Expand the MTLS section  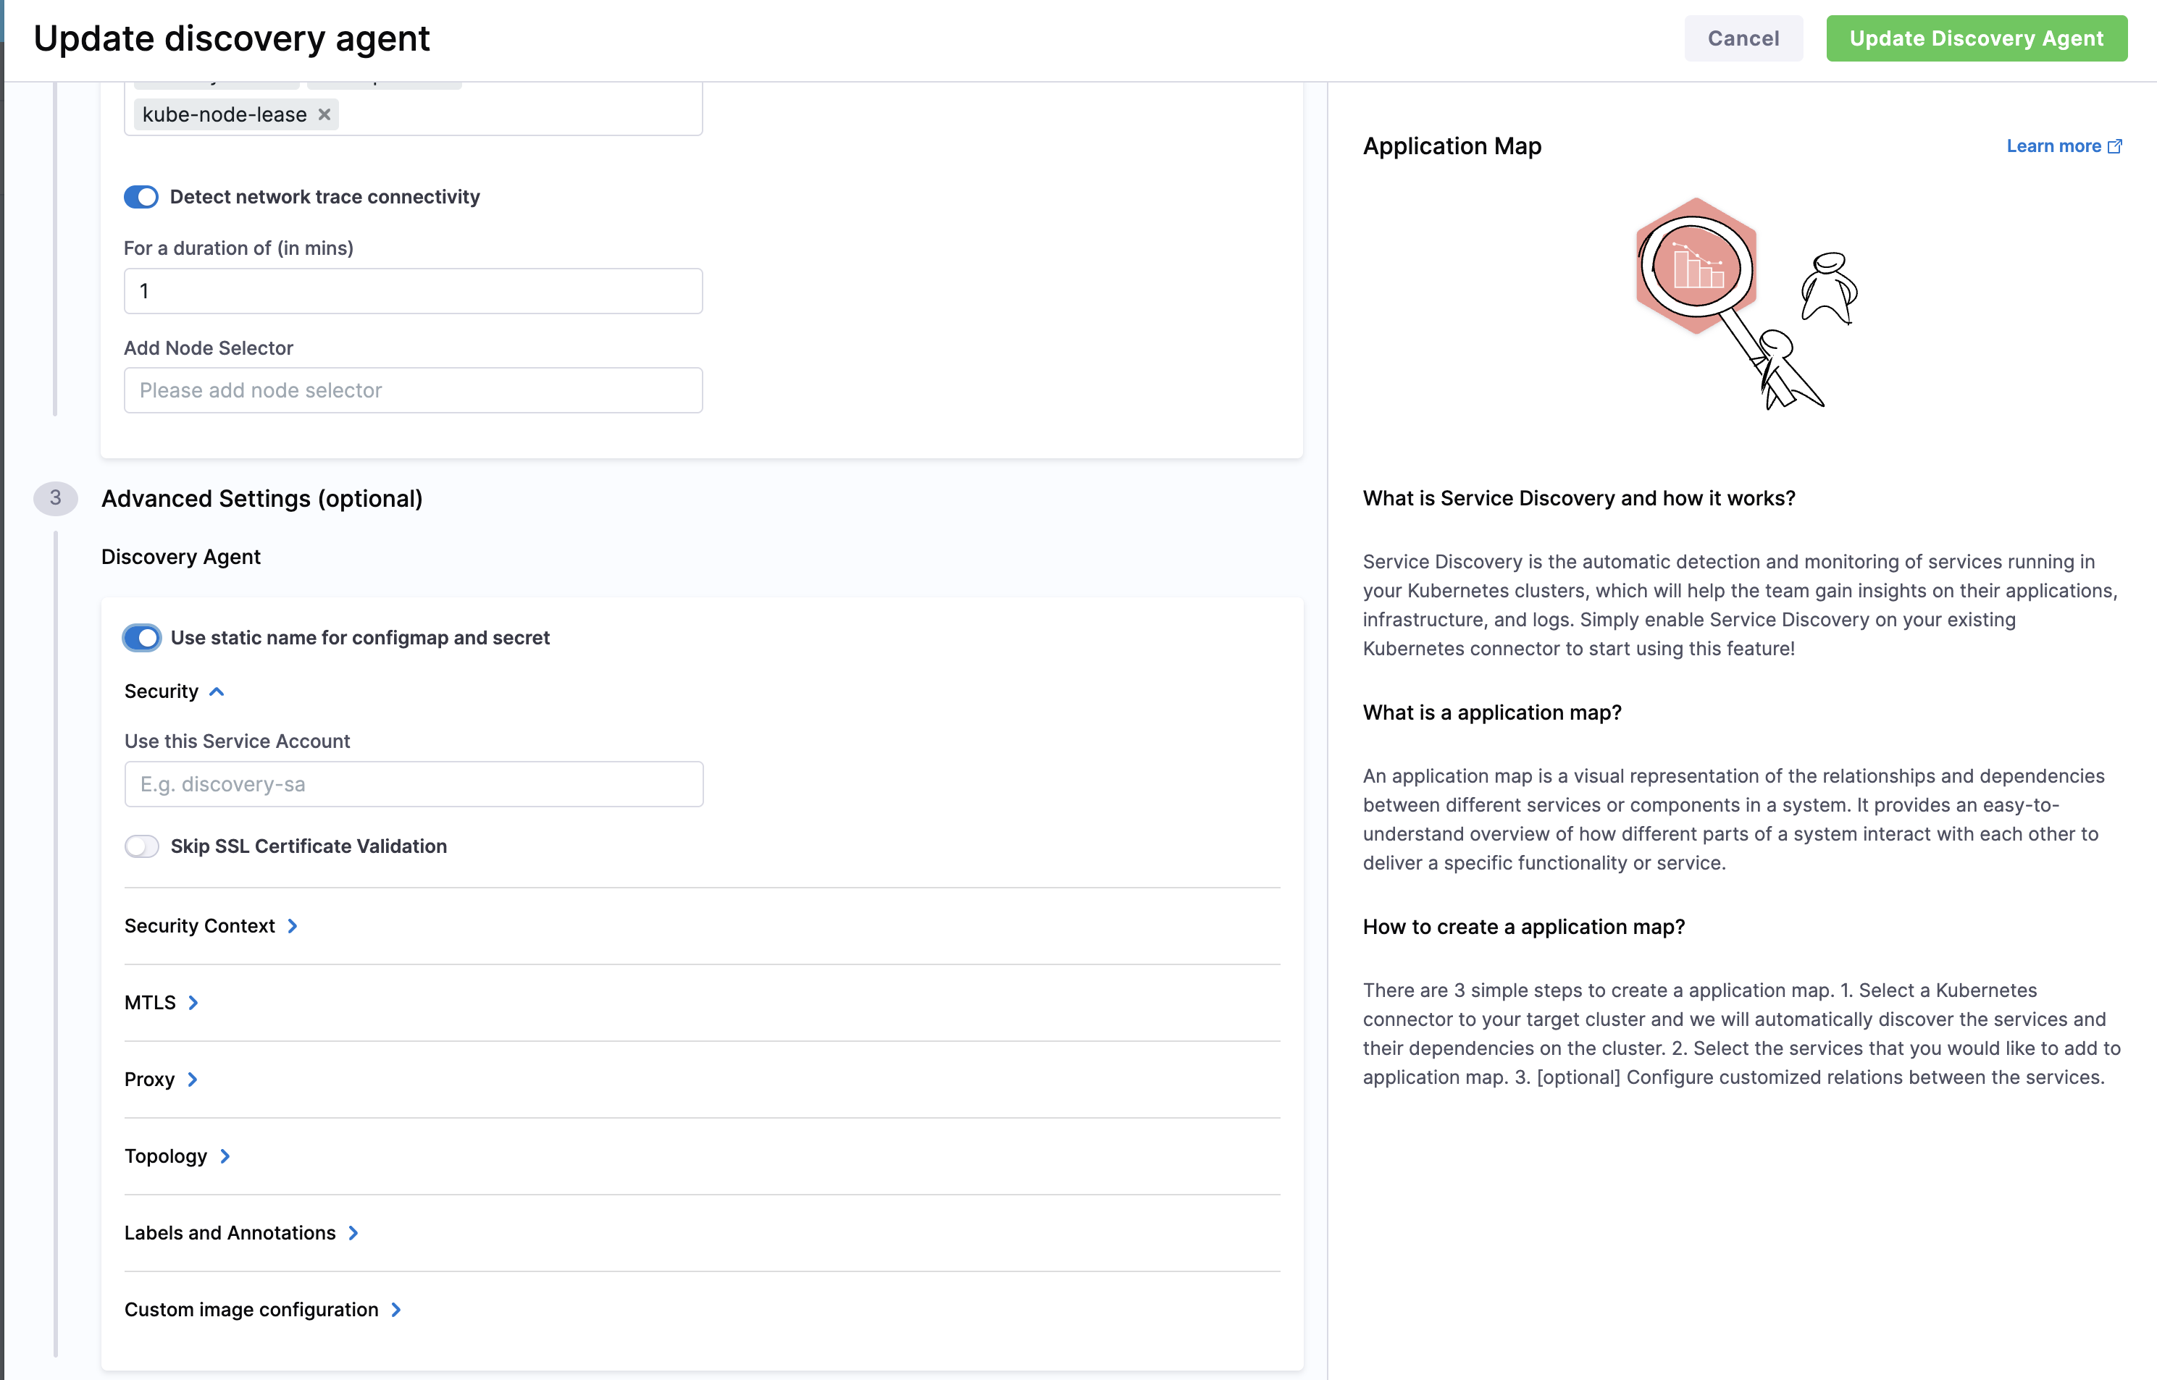[x=193, y=1003]
